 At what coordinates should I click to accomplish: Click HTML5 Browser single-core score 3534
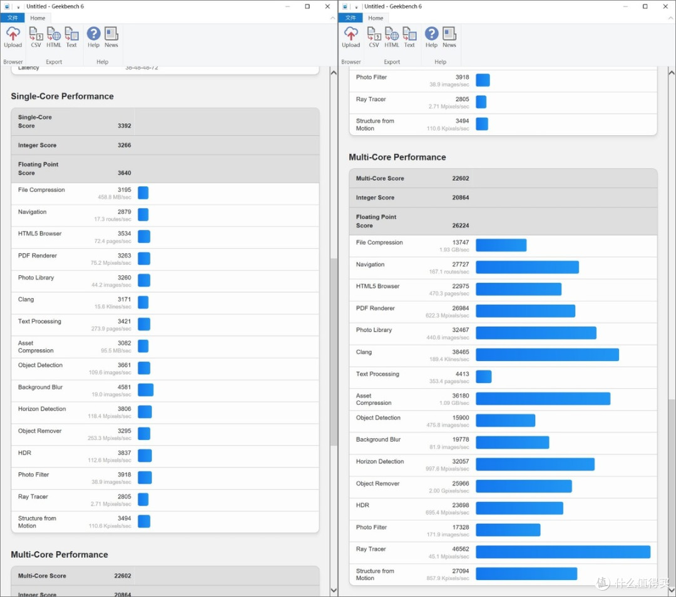[x=124, y=233]
